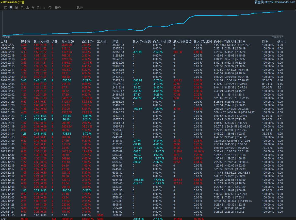Screen dimensions: 296x220
Task: Select the 日 daily tab
Action: tap(11, 8)
